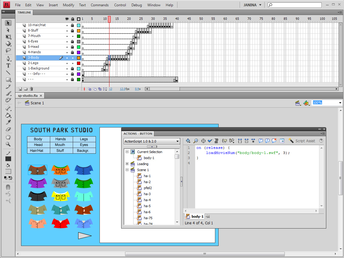The image size is (344, 258).
Task: Open Find in the Actions panel
Action: click(195, 141)
